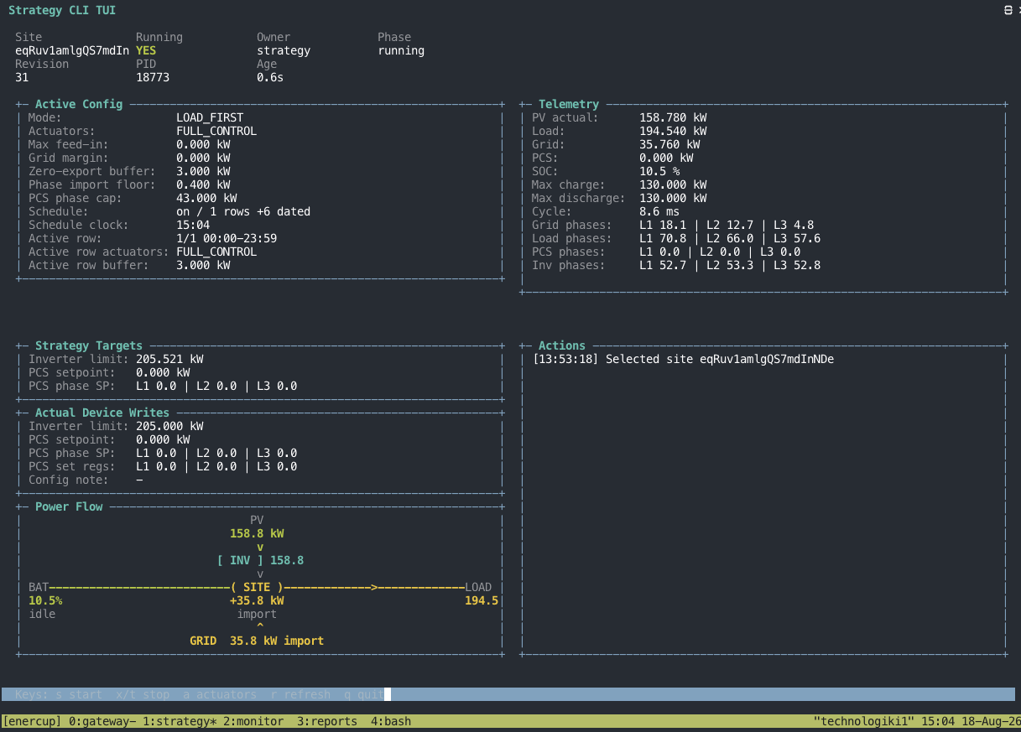This screenshot has height=732, width=1021.
Task: Click the Strategy Targets panel heading
Action: (x=89, y=345)
